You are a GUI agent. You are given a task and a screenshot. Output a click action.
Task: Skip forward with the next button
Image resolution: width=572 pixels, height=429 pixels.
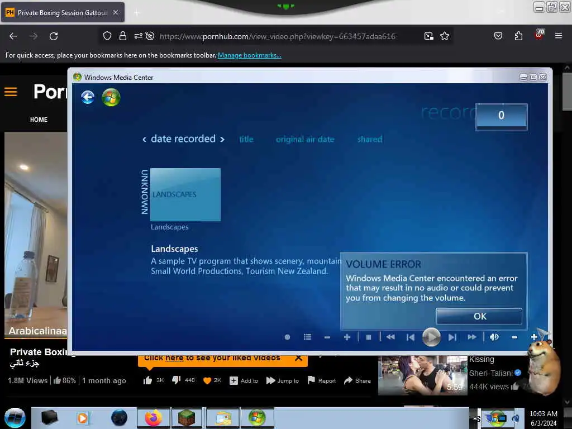[452, 337]
